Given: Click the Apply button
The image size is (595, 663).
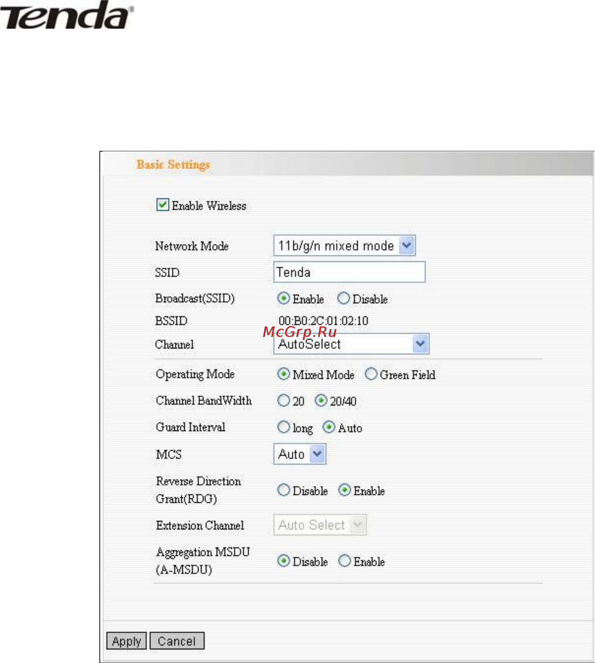Looking at the screenshot, I should pos(126,641).
